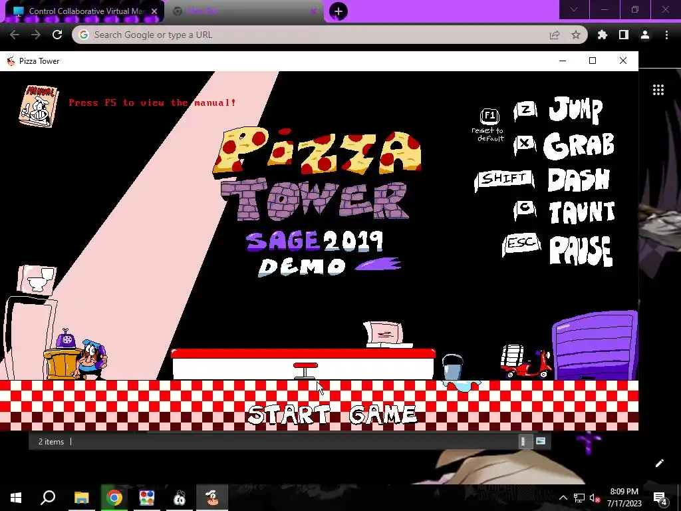Click the muted volume tray icon
The height and width of the screenshot is (511, 681).
[x=595, y=498]
